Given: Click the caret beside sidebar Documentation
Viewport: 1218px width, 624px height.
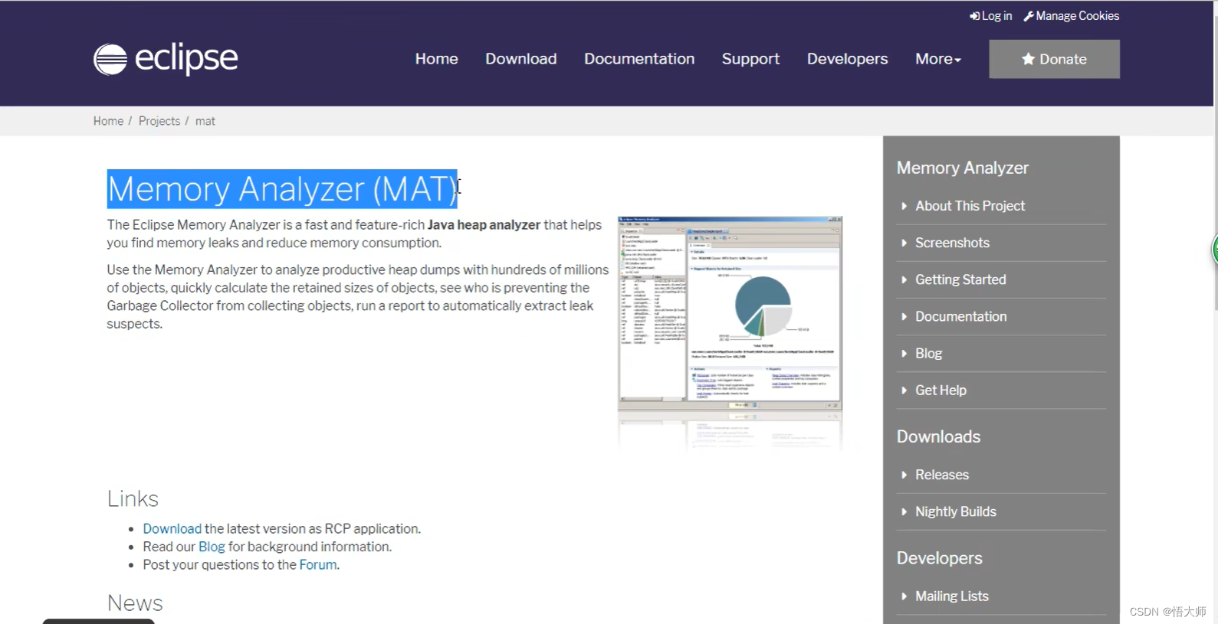Looking at the screenshot, I should pos(904,316).
